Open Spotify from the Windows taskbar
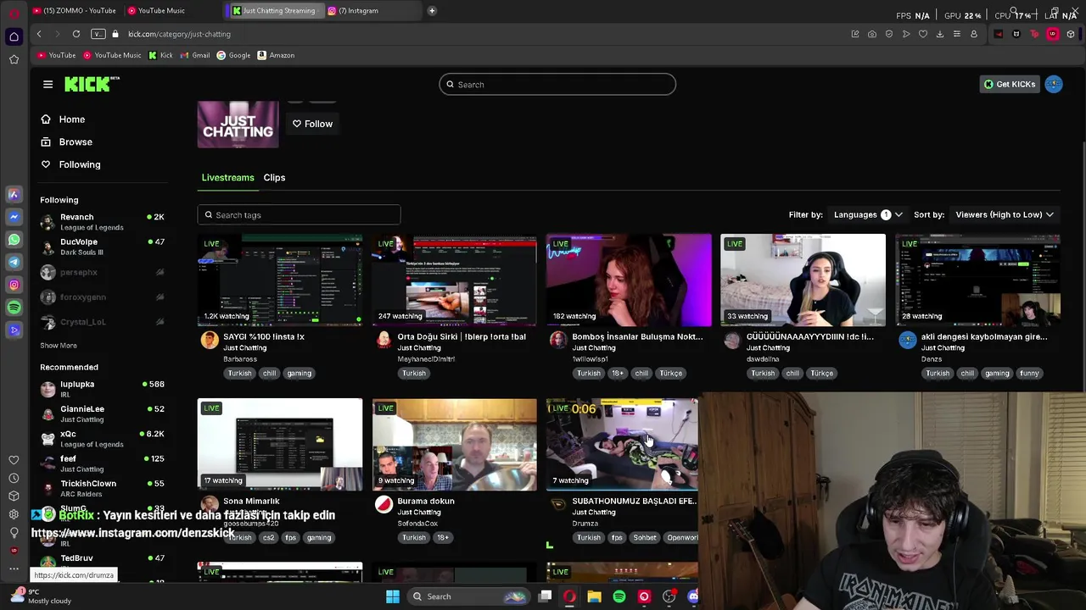1086x610 pixels. click(619, 596)
